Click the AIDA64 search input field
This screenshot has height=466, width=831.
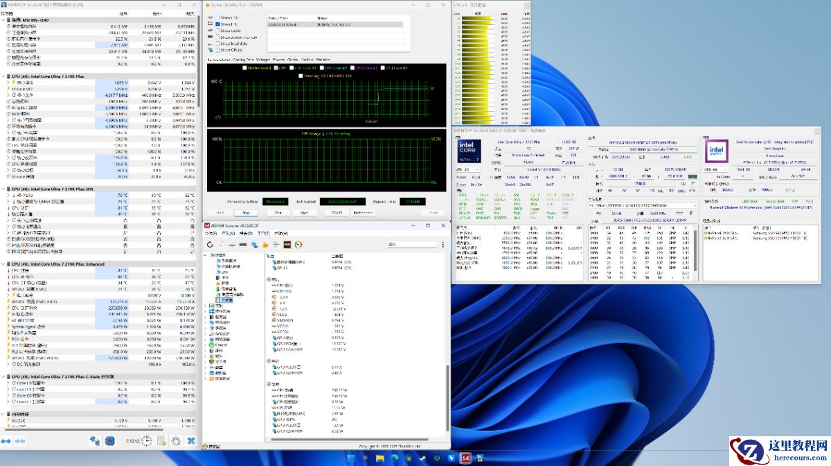point(412,245)
